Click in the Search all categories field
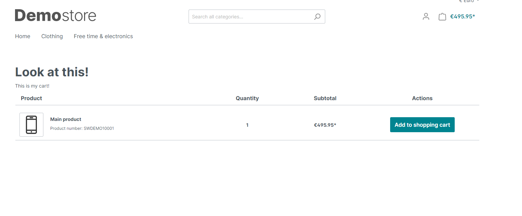This screenshot has width=522, height=216. tap(251, 17)
